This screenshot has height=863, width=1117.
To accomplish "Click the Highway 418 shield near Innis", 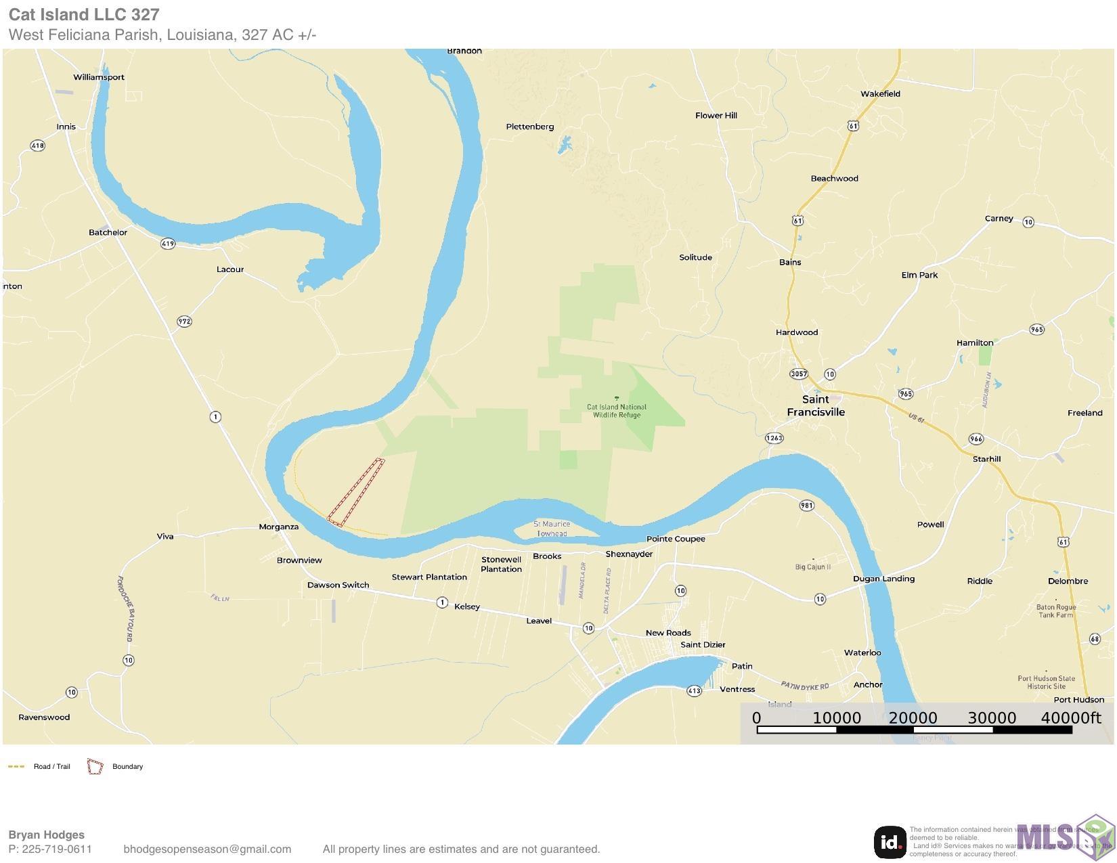I will (x=38, y=146).
